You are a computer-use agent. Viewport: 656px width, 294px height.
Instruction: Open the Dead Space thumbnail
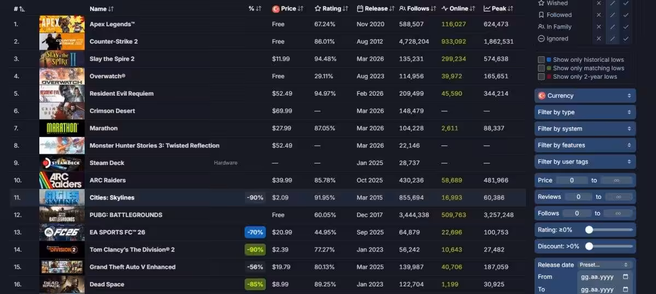click(62, 284)
